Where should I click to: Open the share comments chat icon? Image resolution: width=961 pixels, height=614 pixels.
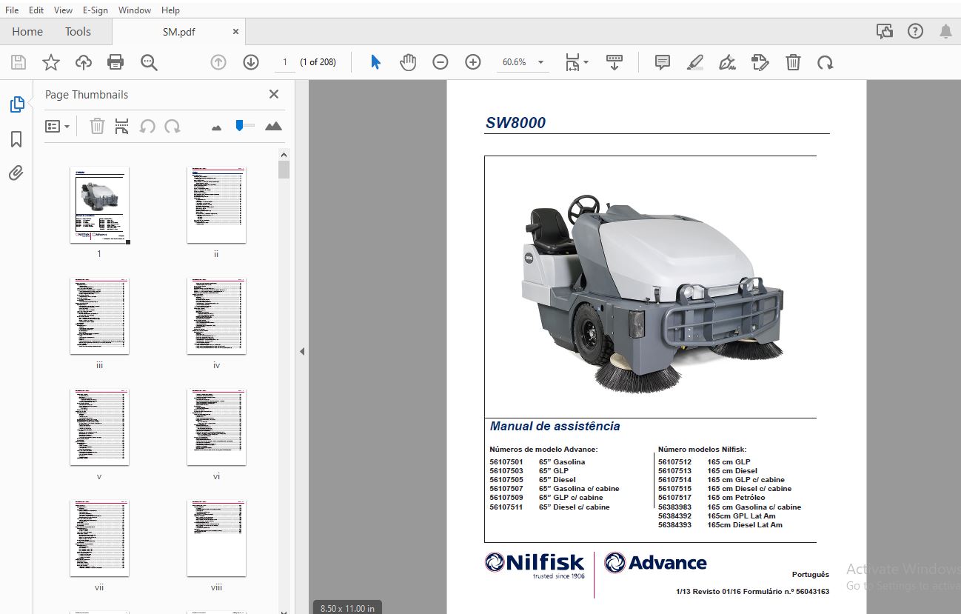click(884, 31)
